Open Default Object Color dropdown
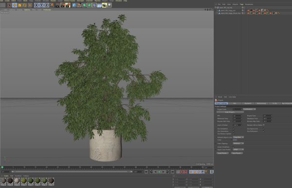 pyautogui.click(x=238, y=137)
